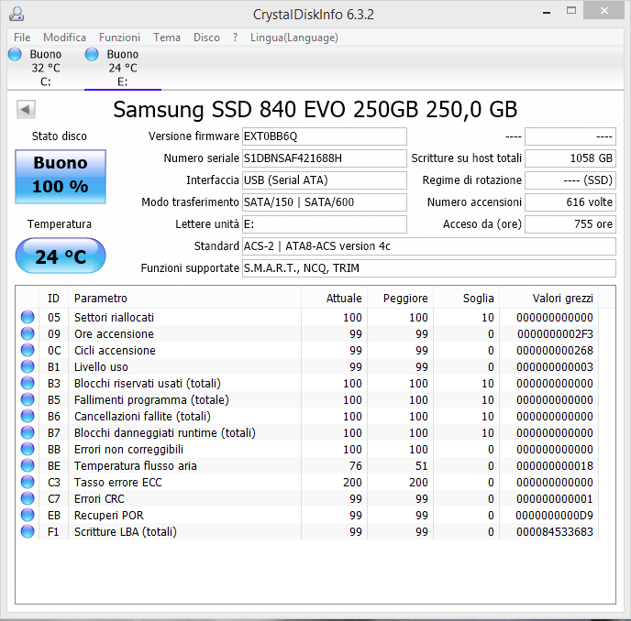This screenshot has height=621, width=631.
Task: Click the Interfaccia field USB (Serial ATA)
Action: pos(325,180)
